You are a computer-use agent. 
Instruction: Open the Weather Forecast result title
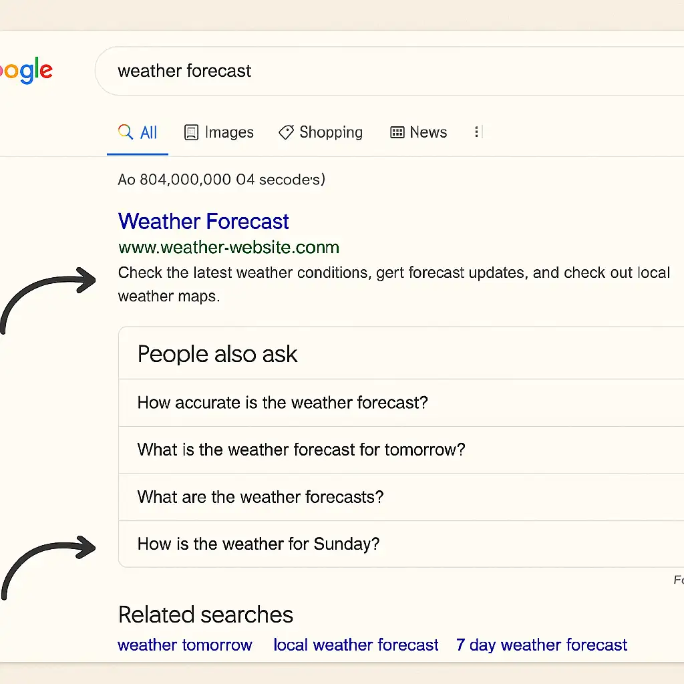click(x=204, y=222)
